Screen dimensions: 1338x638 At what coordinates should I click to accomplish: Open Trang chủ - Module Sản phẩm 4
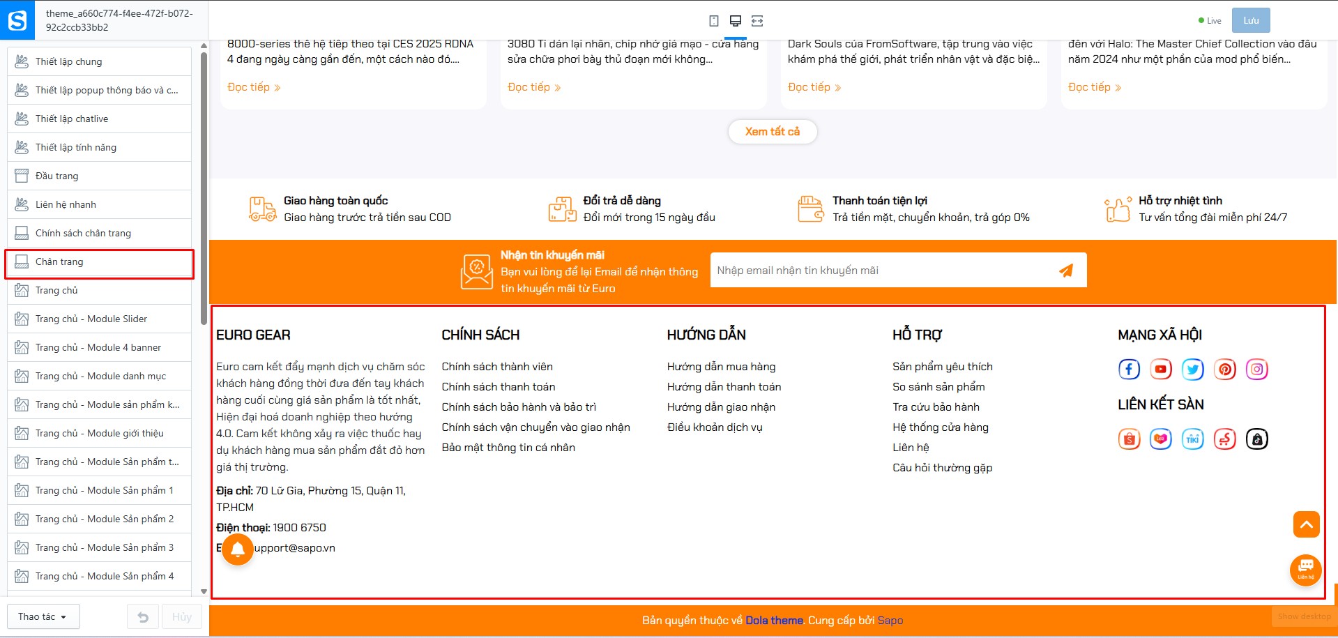point(99,576)
